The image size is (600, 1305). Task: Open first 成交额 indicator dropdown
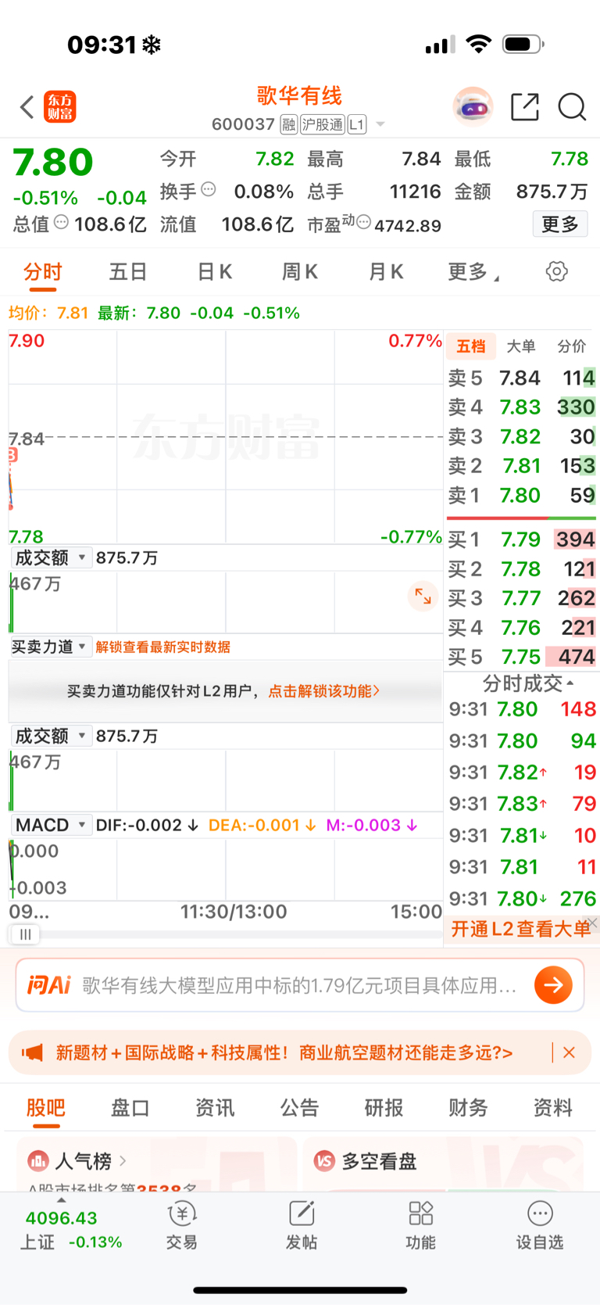pos(50,557)
